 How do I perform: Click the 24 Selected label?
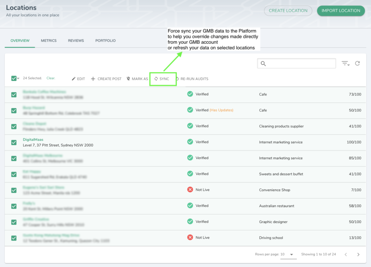click(x=32, y=78)
